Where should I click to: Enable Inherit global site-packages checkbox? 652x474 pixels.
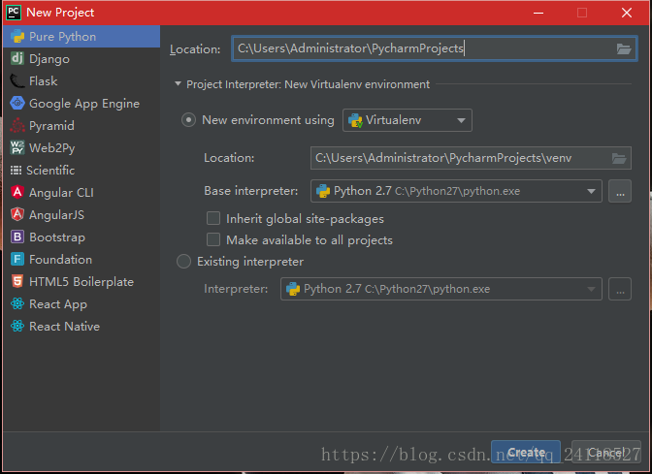click(213, 218)
